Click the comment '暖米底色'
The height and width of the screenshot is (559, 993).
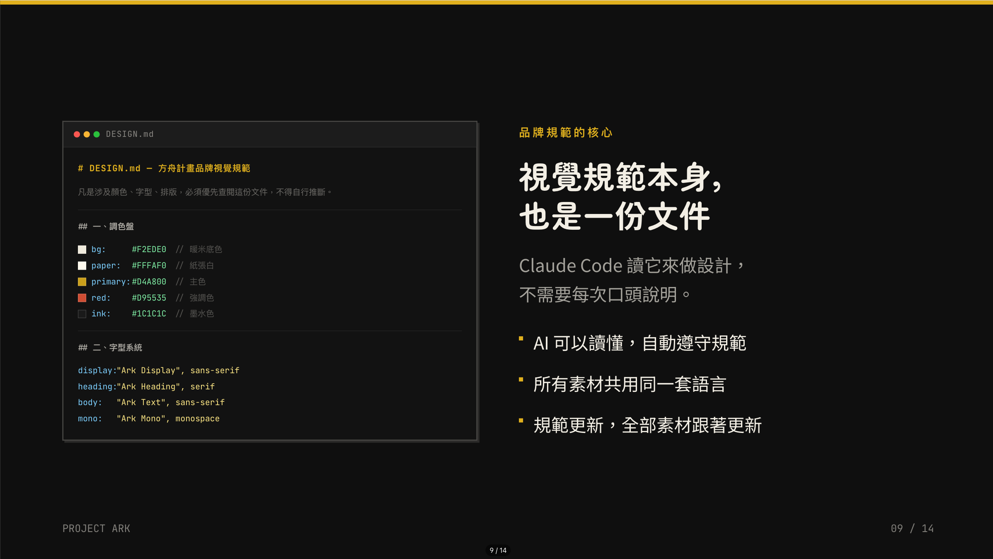click(206, 249)
